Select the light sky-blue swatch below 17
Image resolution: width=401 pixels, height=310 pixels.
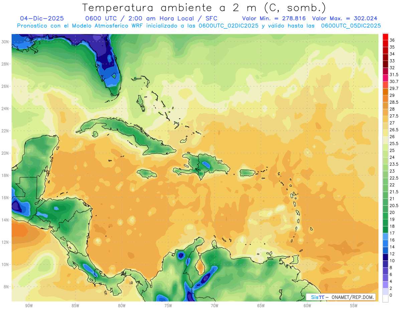pos(385,236)
